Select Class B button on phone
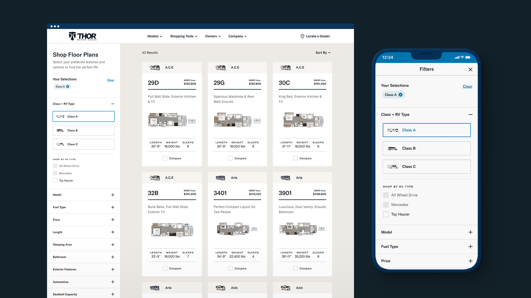Screen dimensions: 531x298 [427, 148]
